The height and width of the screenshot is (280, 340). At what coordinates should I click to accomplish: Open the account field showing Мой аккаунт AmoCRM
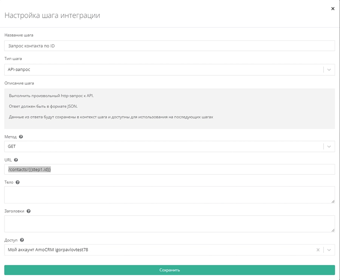pyautogui.click(x=159, y=250)
